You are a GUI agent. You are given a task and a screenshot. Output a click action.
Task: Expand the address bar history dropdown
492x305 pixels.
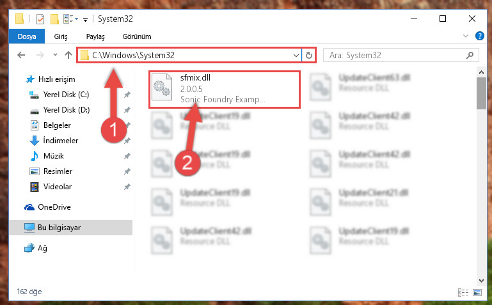[x=296, y=56]
